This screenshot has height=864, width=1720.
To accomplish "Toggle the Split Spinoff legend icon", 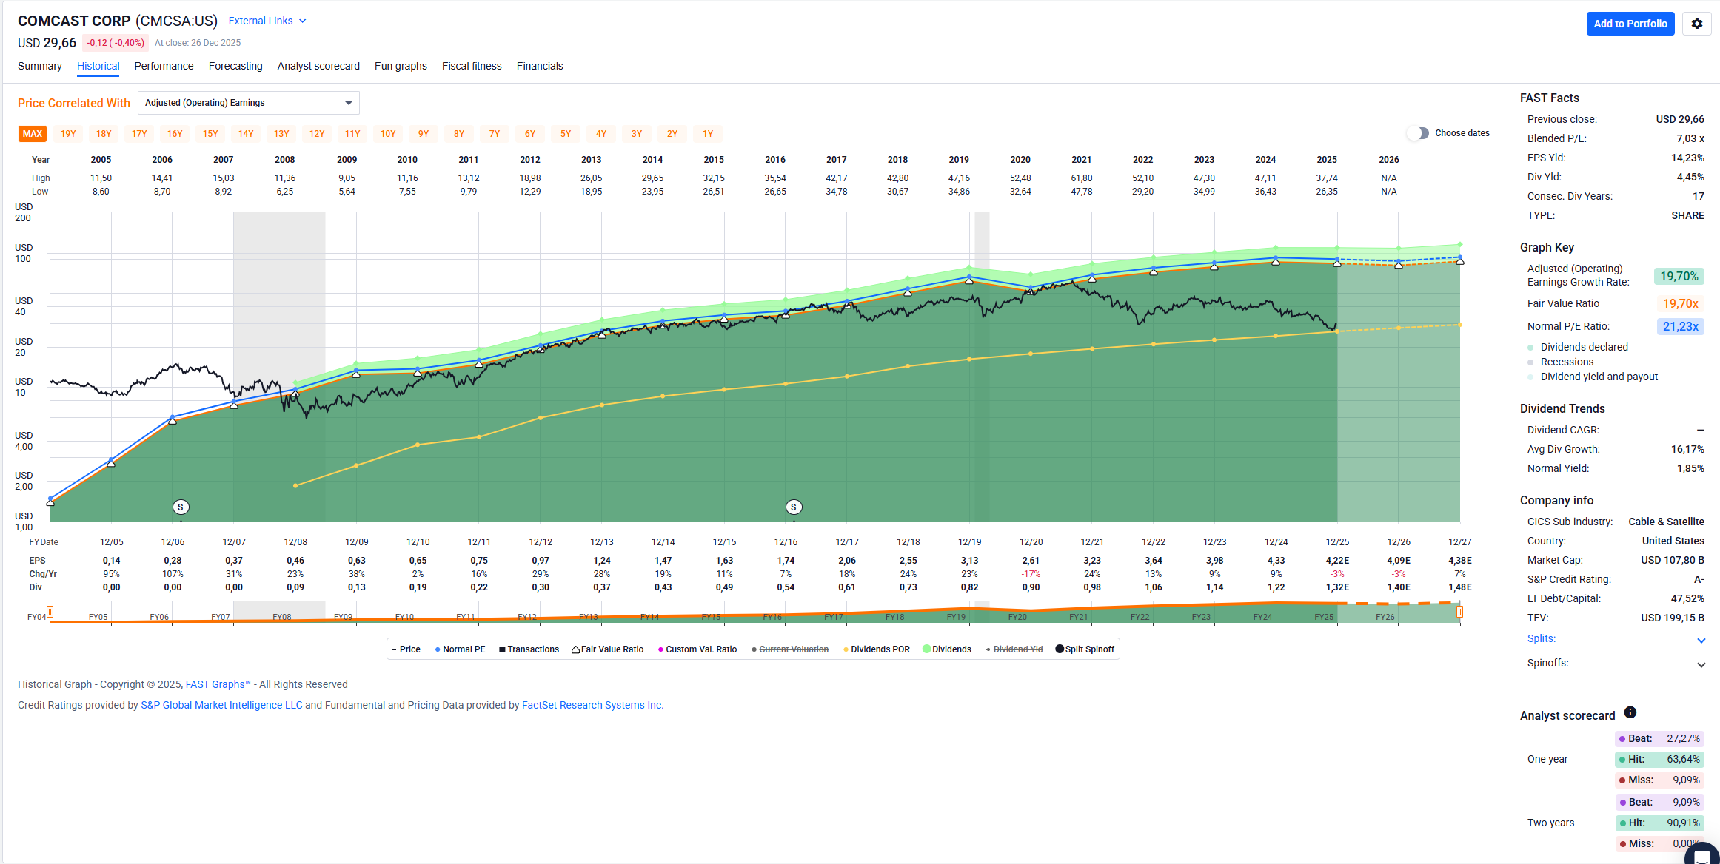I will 1060,649.
